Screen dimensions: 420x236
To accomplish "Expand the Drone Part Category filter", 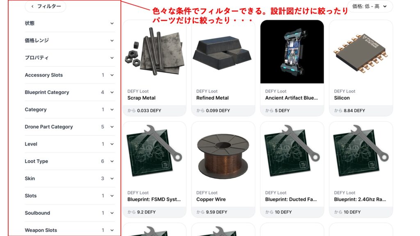I will coord(70,127).
